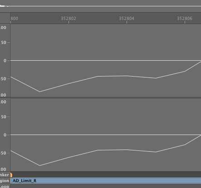The image size is (201, 188).
Task: Click the lowest sample point in upper channel
Action: tap(40, 92)
